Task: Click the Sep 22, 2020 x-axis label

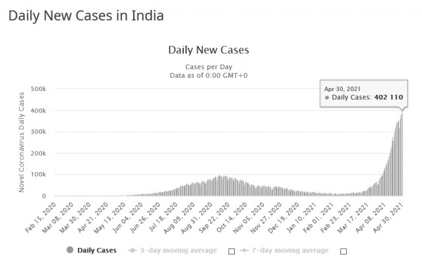Action: pyautogui.click(x=214, y=217)
